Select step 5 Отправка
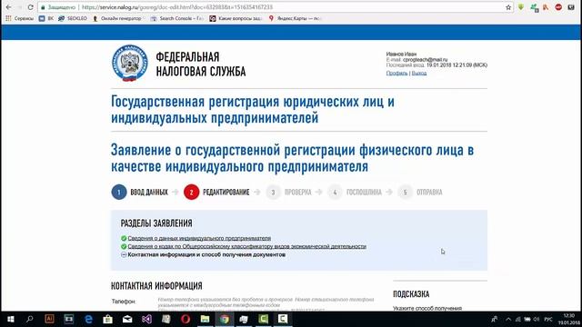Viewport: 582px width, 327px height. pos(420,192)
